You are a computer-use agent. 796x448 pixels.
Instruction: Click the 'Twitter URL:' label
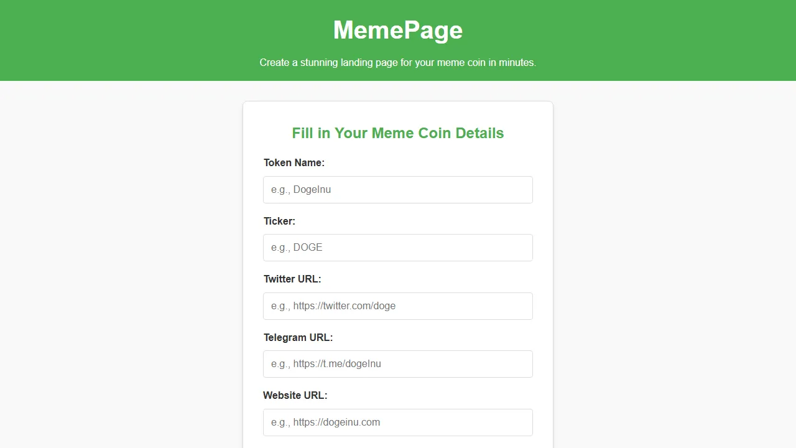(x=292, y=279)
